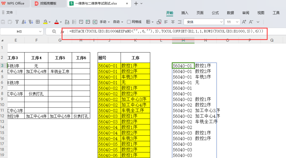This screenshot has width=286, height=158.
Task: Click the 仪表打孔 cell in row 8
Action: (36, 94)
